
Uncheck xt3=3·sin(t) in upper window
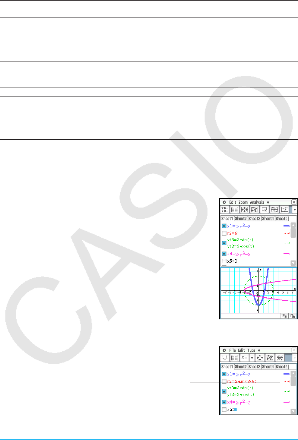tap(224, 243)
